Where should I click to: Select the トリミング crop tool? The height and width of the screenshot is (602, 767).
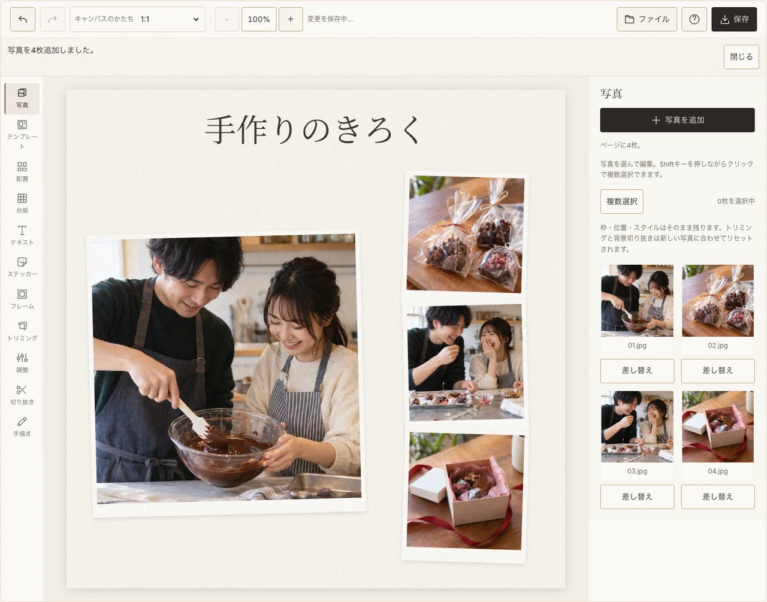click(x=22, y=331)
